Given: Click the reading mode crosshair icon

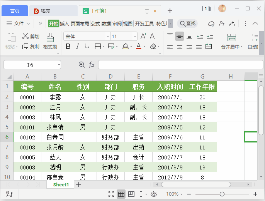Looking at the screenshot, I should 141,194.
